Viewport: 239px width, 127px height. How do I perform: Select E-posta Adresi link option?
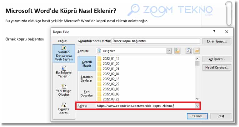click(64, 109)
